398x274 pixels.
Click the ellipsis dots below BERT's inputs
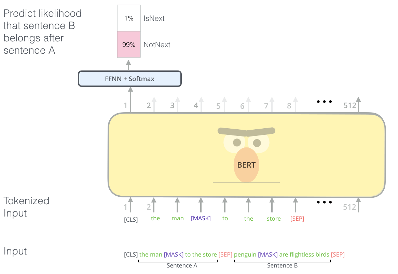pos(324,202)
